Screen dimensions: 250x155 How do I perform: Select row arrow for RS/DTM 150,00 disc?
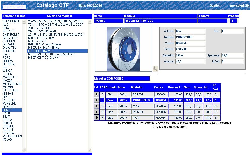[x=97, y=112]
